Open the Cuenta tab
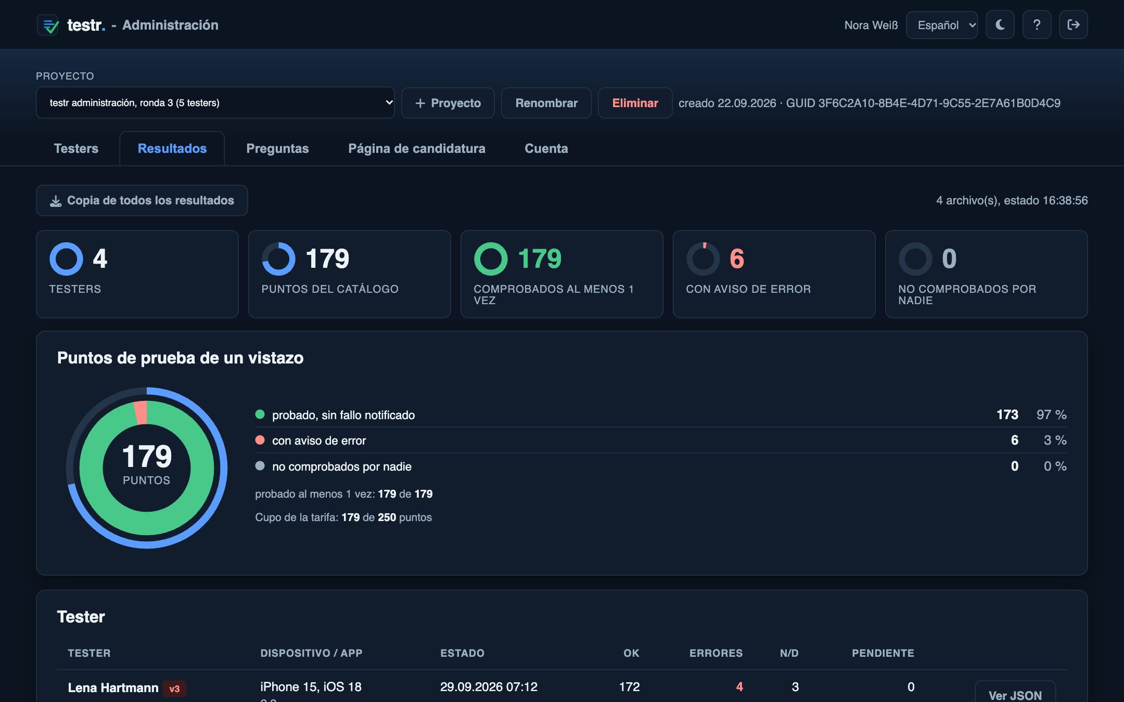 (x=546, y=149)
